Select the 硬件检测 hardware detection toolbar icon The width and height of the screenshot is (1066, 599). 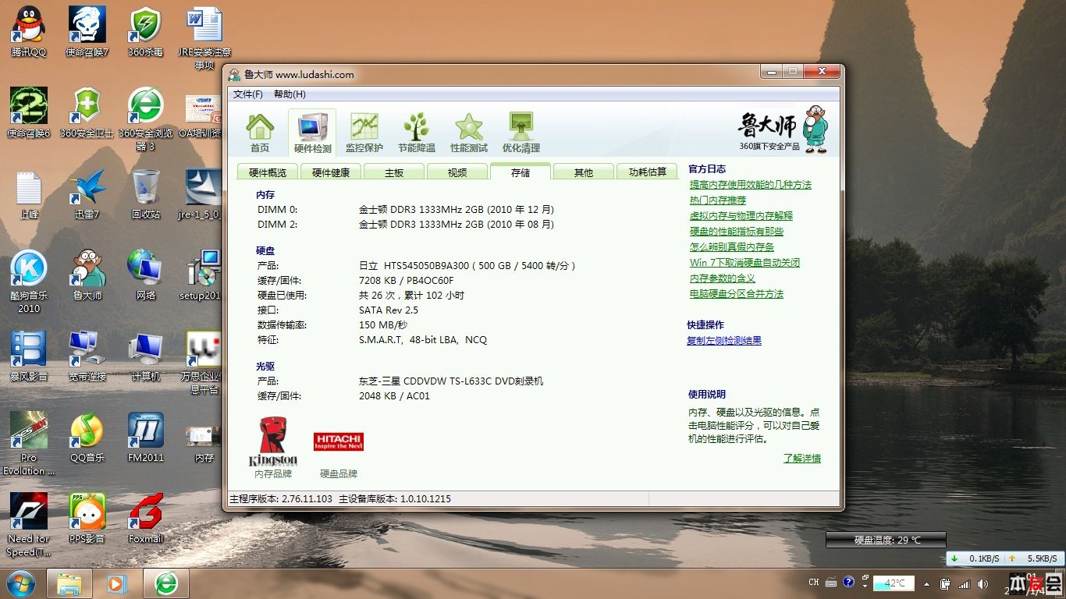(312, 133)
